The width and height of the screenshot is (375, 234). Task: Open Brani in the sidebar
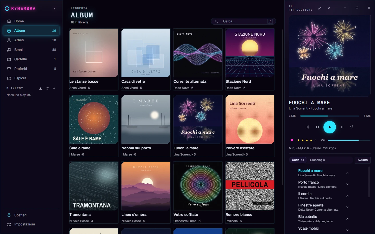(31, 50)
